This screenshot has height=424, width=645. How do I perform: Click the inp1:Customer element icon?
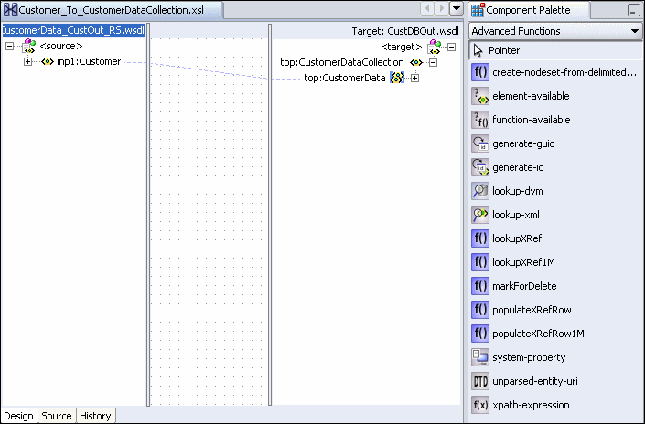(48, 61)
